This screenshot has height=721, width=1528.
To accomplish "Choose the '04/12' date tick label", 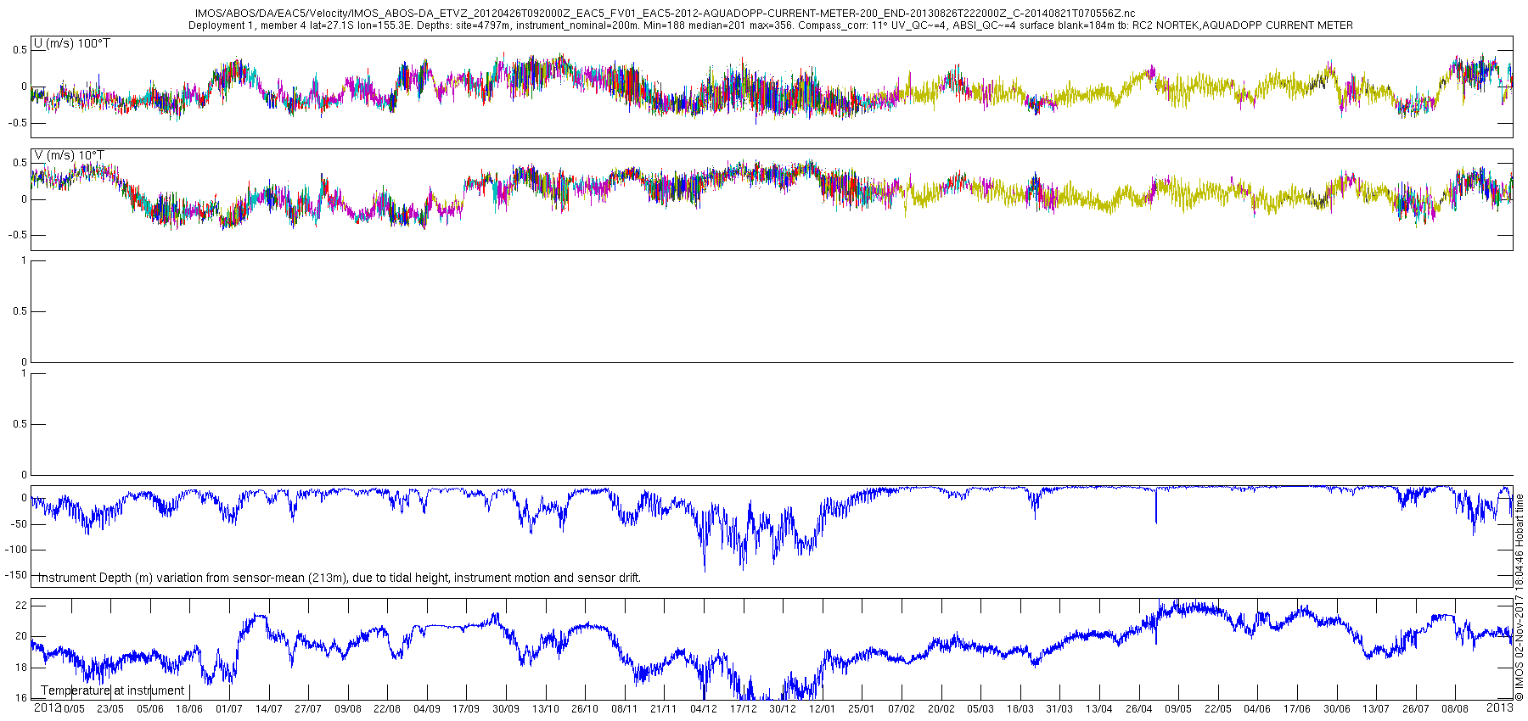I will click(704, 709).
